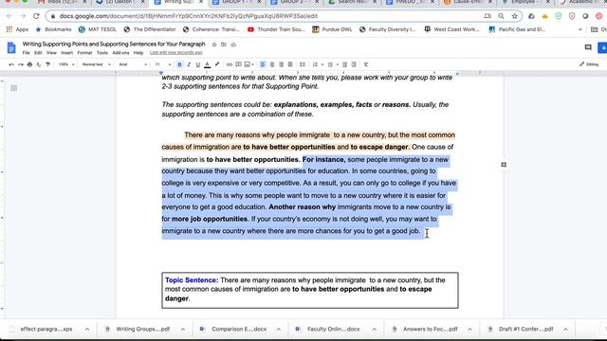Click the Bulleted list icon
This screenshot has height=341, width=607.
click(330, 64)
